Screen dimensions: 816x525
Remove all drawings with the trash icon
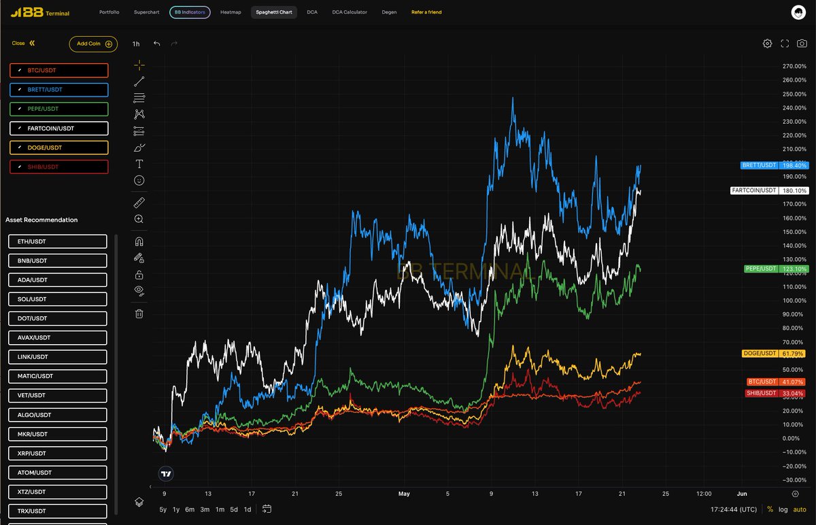pyautogui.click(x=139, y=311)
